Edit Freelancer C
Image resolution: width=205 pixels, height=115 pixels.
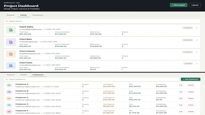(x=181, y=98)
